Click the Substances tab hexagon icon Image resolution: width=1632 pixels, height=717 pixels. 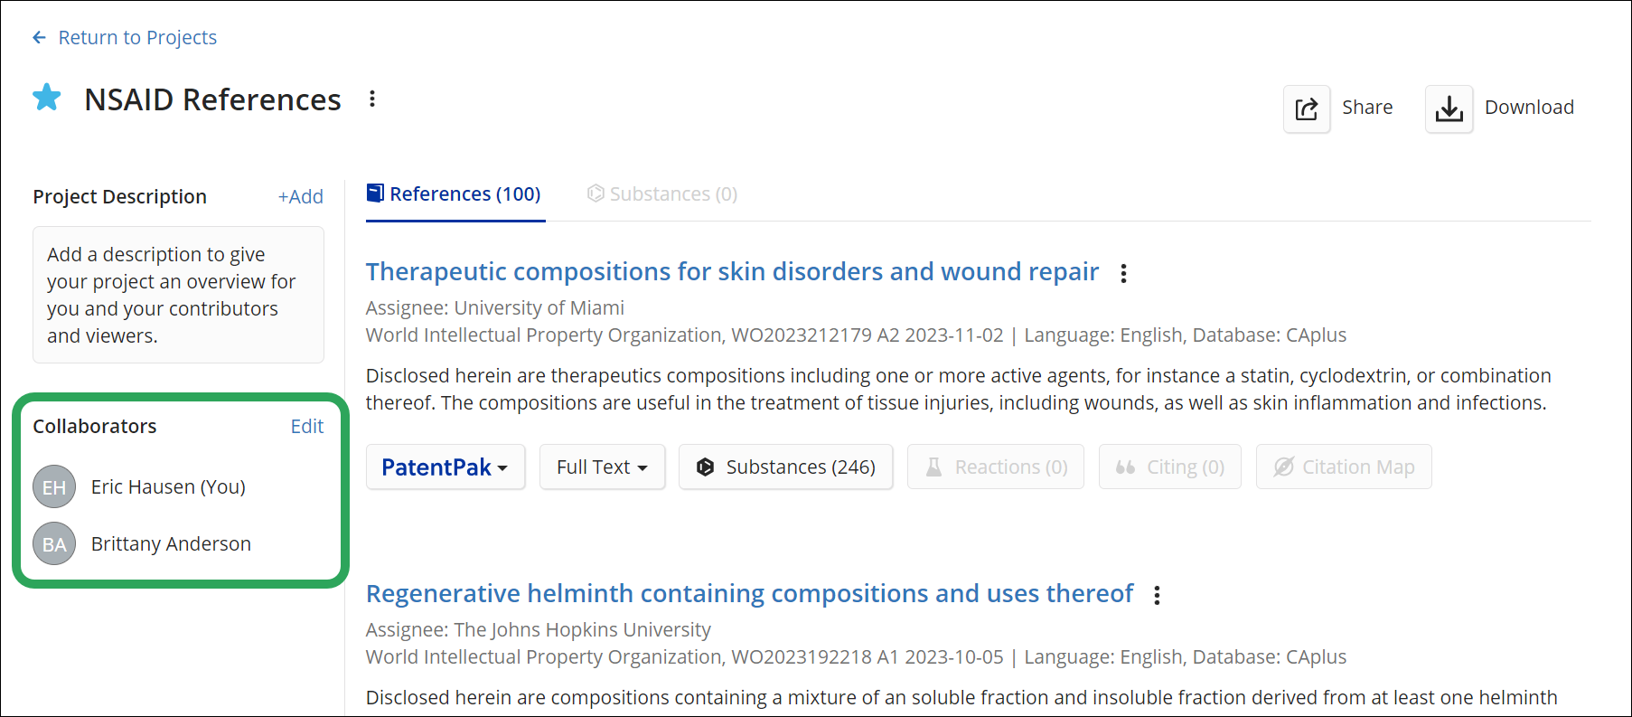tap(596, 193)
